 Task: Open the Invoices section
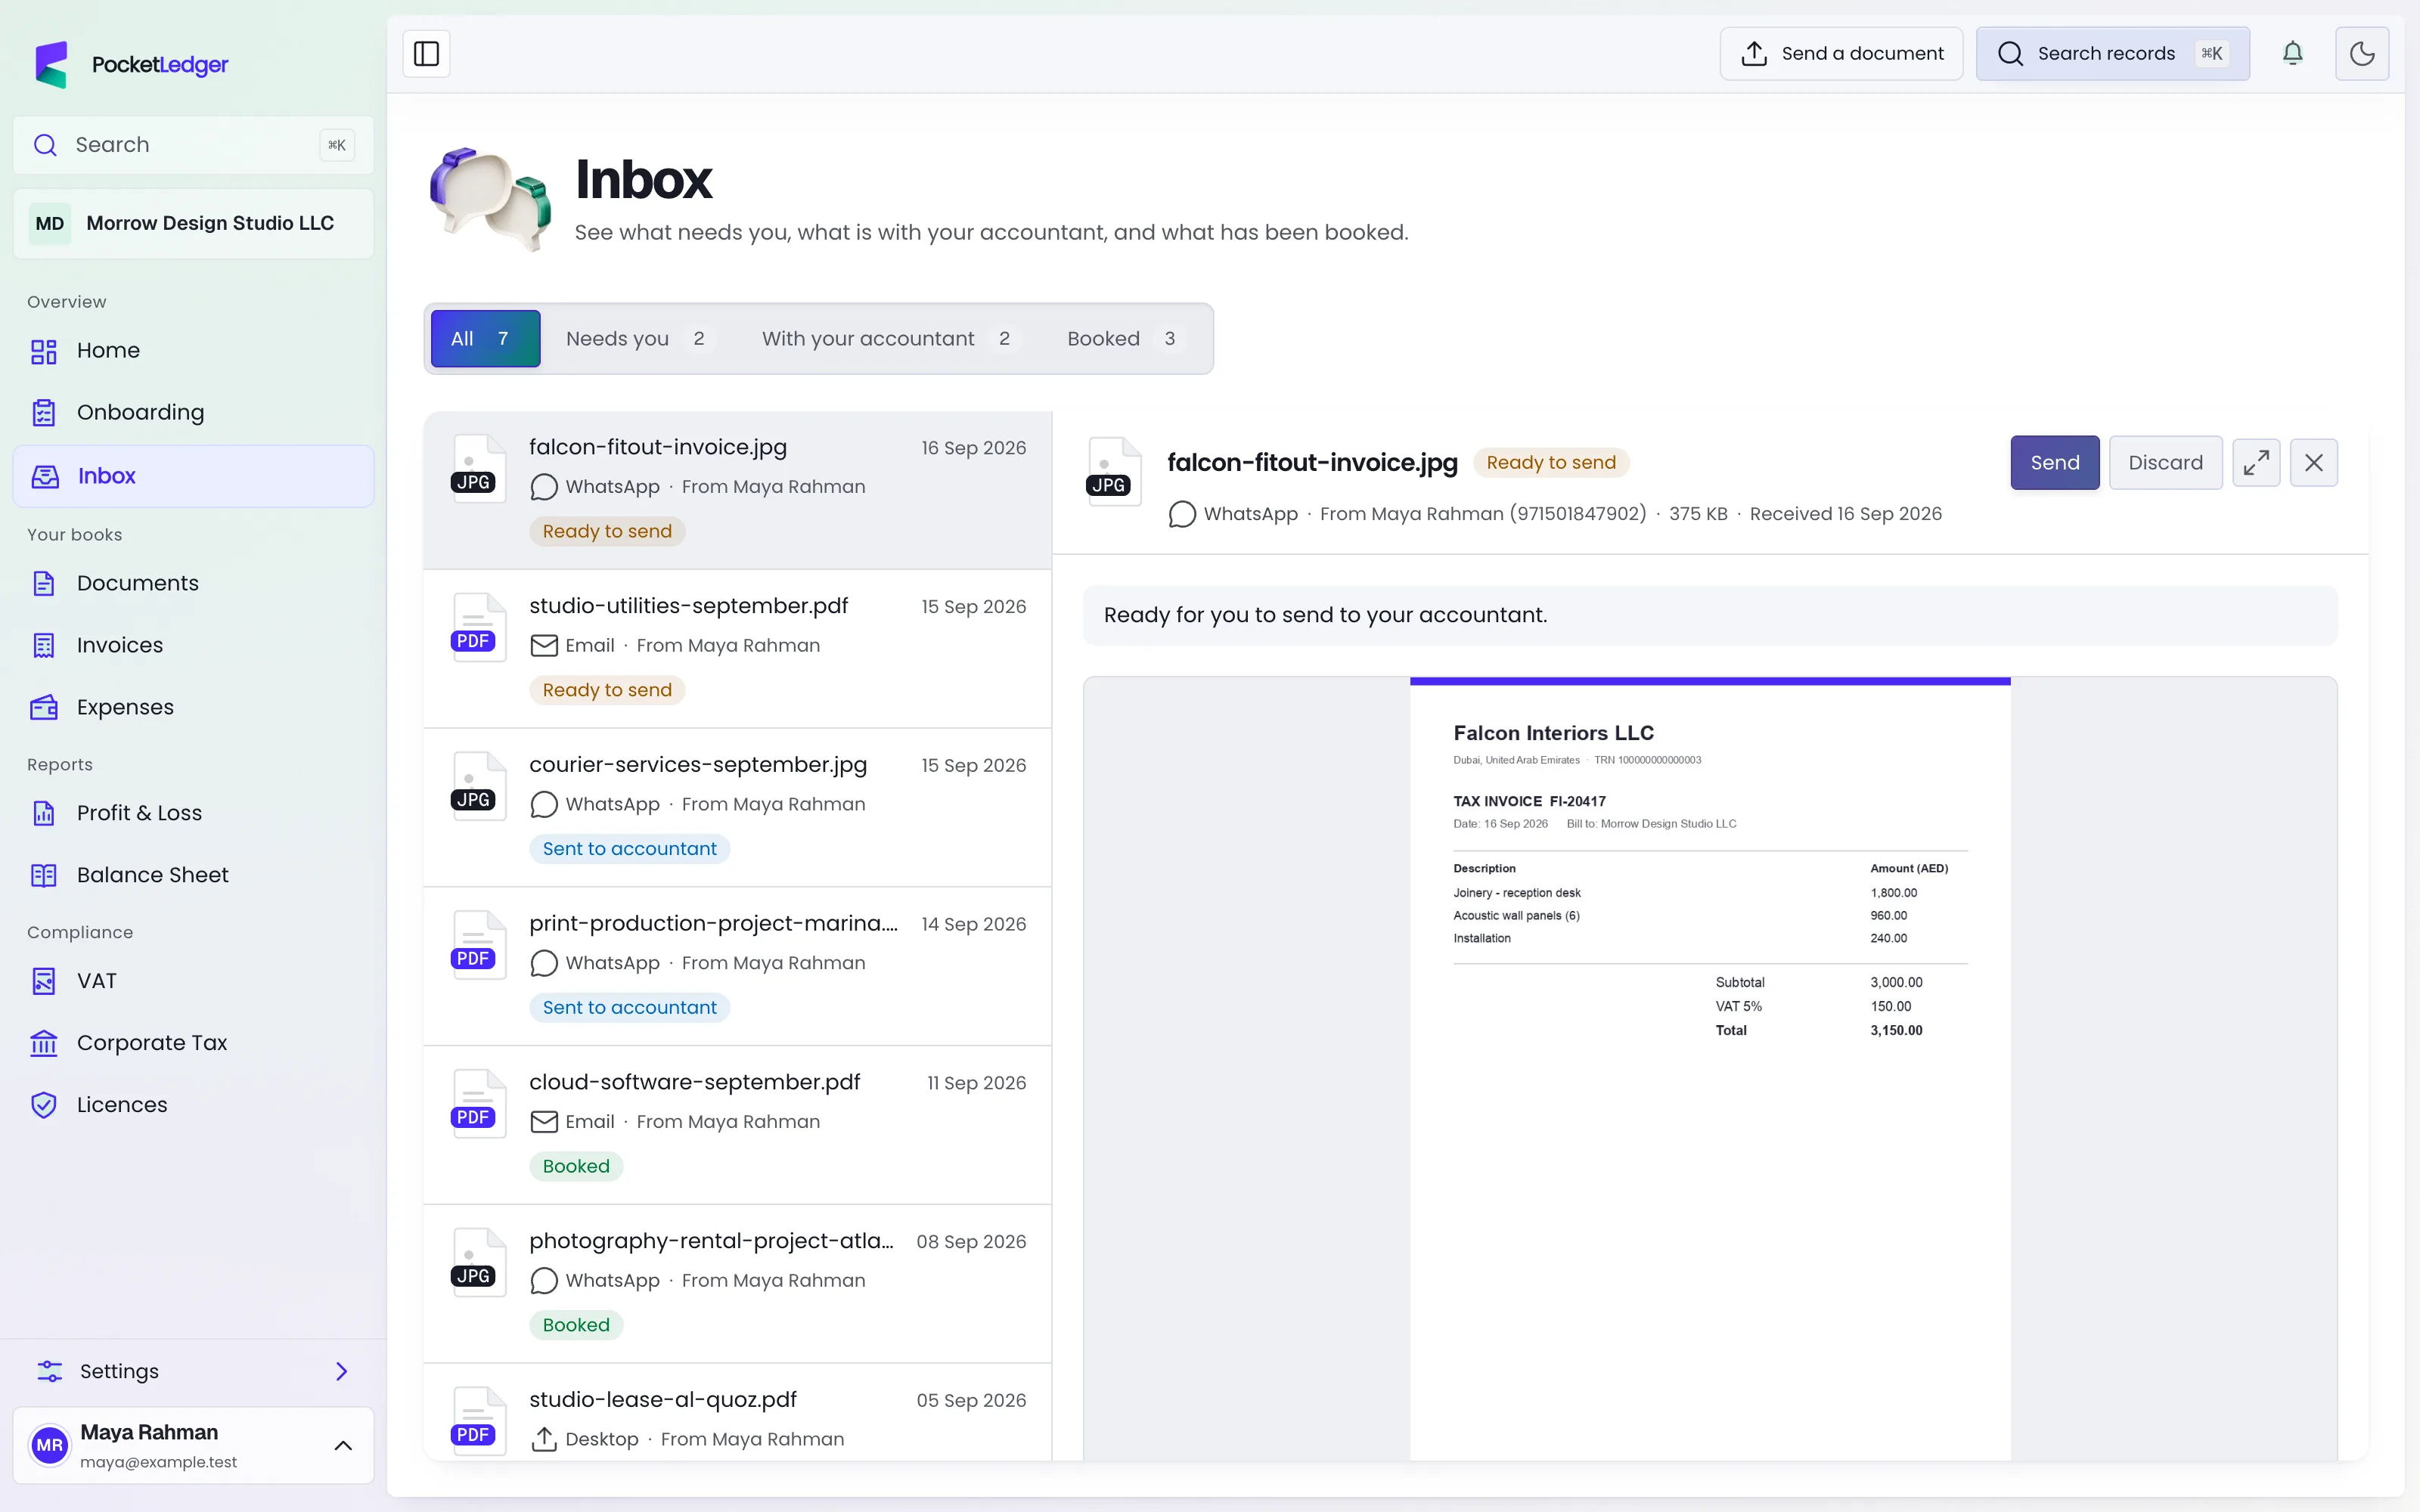click(193, 645)
